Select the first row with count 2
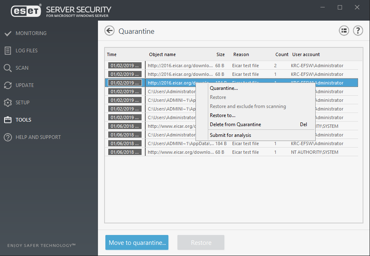 pyautogui.click(x=231, y=66)
